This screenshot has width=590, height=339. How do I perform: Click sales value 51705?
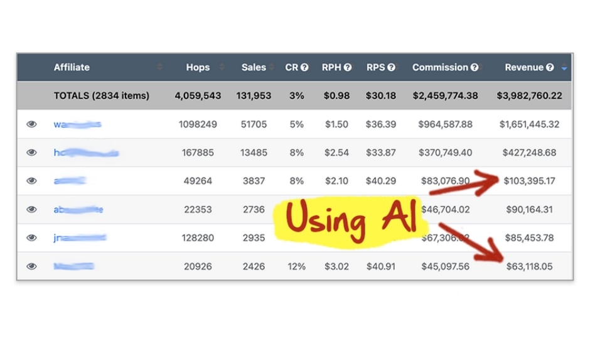[x=254, y=124]
